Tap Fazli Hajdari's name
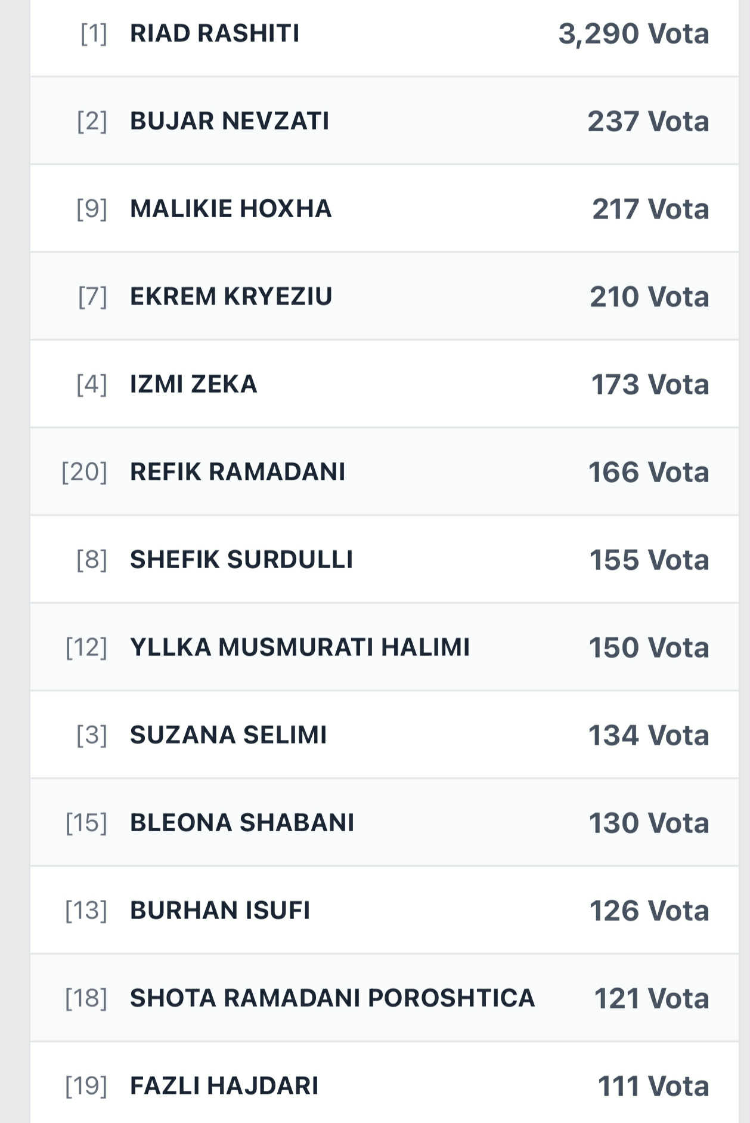This screenshot has width=750, height=1123. 224,1086
